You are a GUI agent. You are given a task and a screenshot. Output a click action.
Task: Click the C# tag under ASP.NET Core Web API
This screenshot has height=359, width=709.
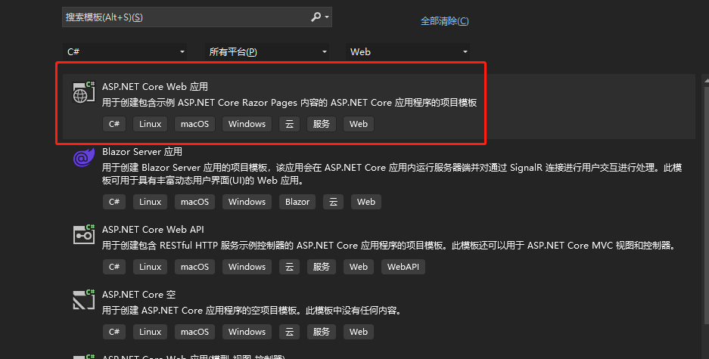pos(114,267)
